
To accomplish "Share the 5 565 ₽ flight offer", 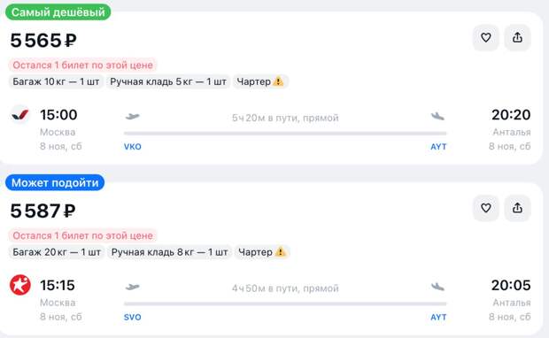I will (517, 37).
